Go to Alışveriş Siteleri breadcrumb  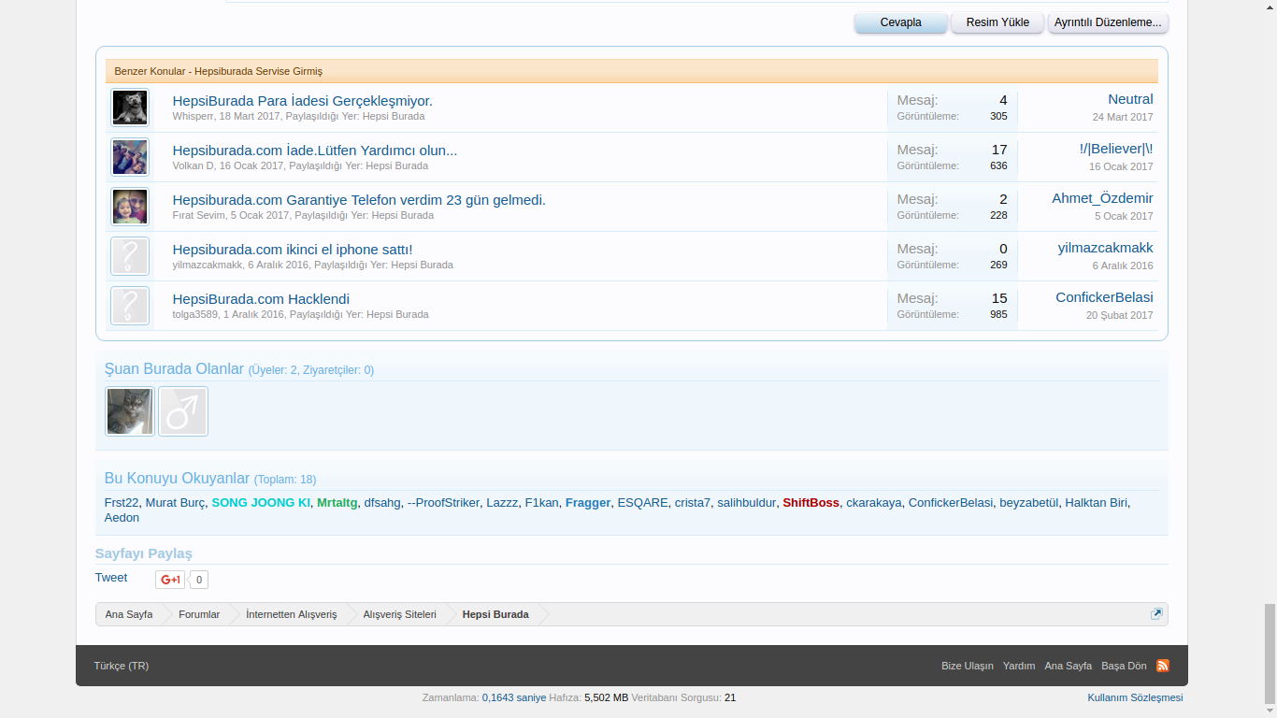click(x=400, y=614)
